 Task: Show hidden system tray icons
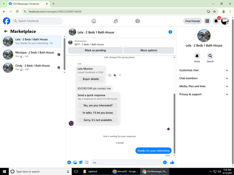(211, 171)
